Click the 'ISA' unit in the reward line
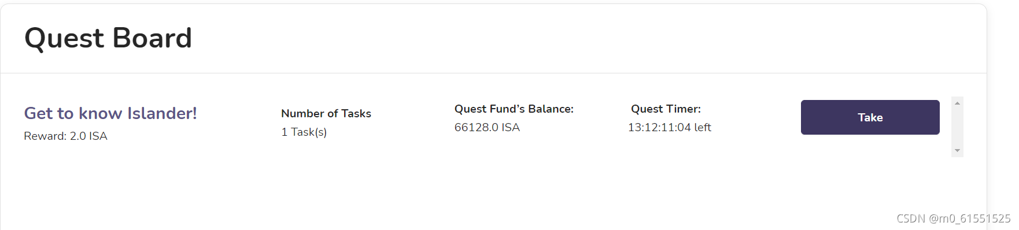 pyautogui.click(x=98, y=136)
